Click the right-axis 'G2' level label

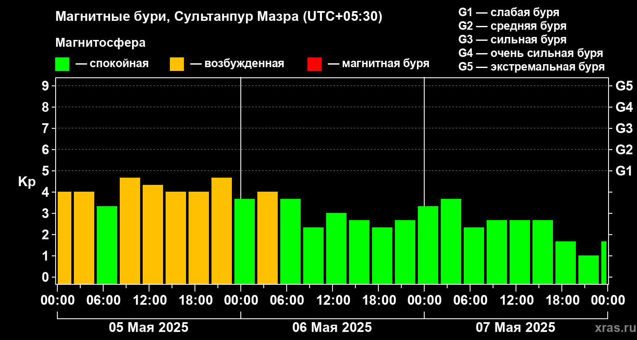[x=624, y=150]
